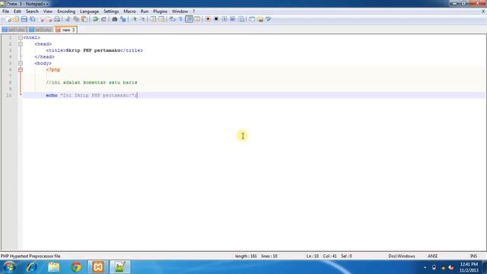Cut selection with the scissors icon

[68, 19]
